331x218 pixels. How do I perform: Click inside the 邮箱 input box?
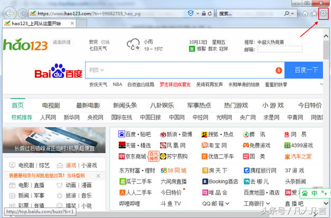point(280,49)
